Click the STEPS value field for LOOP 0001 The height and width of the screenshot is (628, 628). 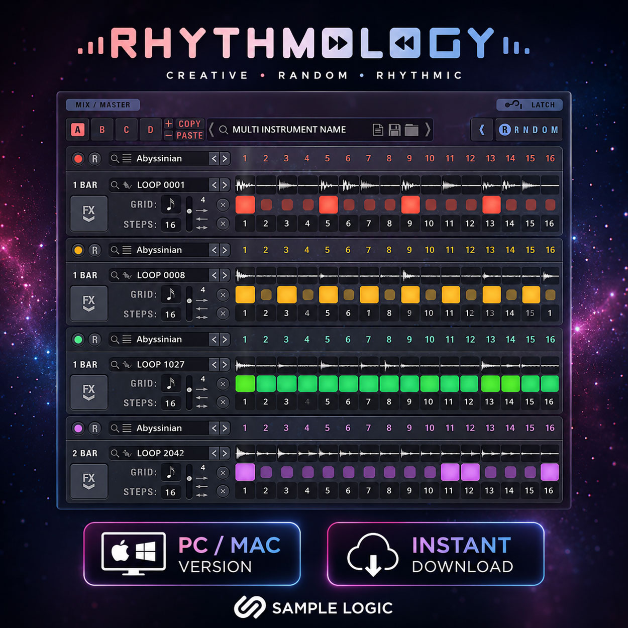coord(170,225)
